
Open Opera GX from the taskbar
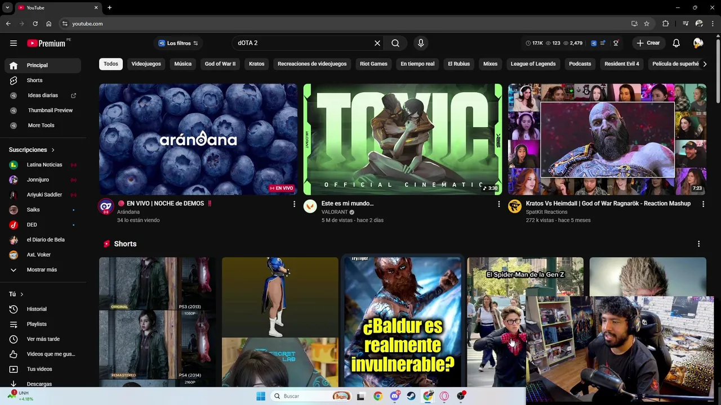(x=444, y=396)
